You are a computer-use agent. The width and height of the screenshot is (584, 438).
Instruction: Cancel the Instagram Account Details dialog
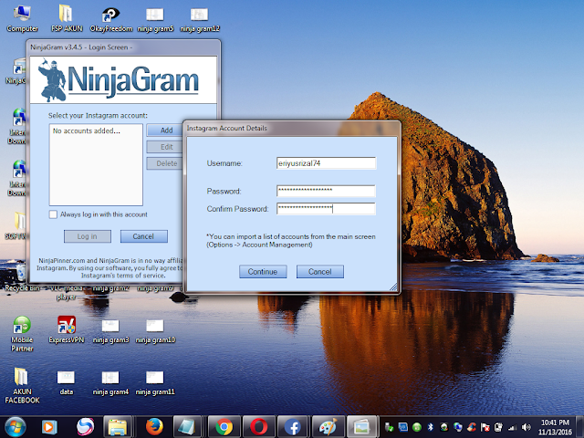319,272
